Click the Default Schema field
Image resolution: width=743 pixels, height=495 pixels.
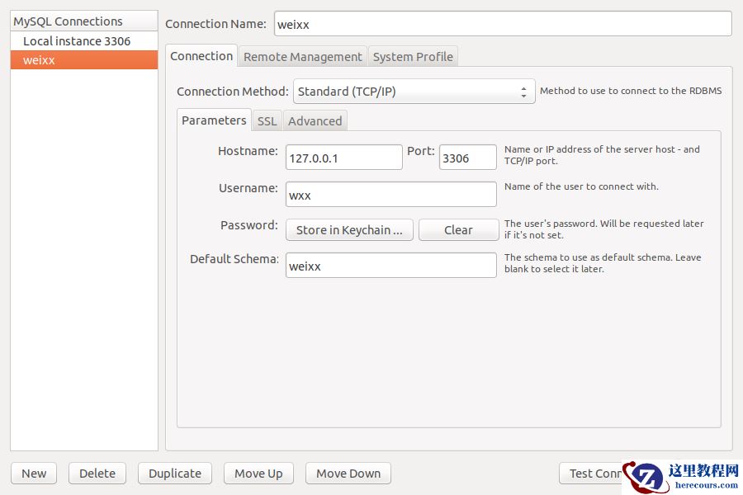(390, 266)
